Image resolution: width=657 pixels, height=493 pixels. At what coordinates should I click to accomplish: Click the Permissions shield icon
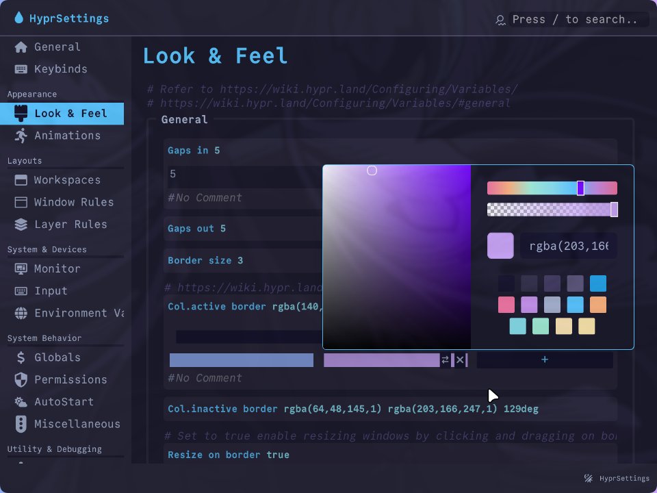21,380
